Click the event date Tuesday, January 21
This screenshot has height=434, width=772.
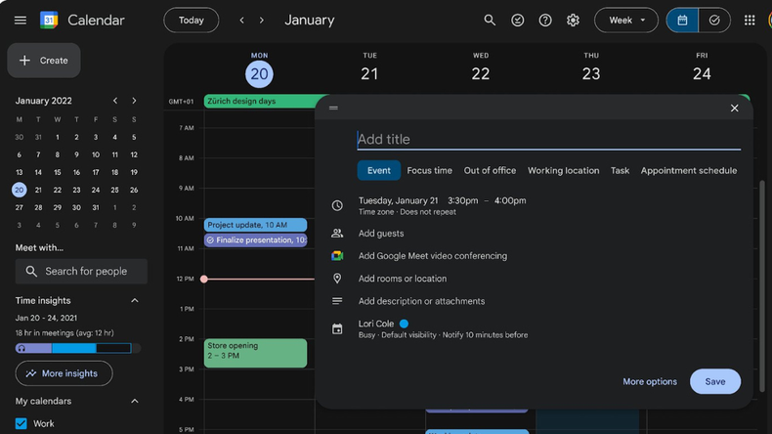pyautogui.click(x=398, y=200)
